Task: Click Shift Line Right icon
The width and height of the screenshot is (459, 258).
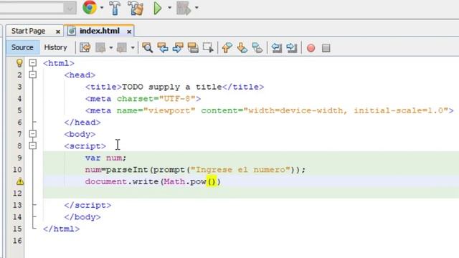Action: (292, 48)
